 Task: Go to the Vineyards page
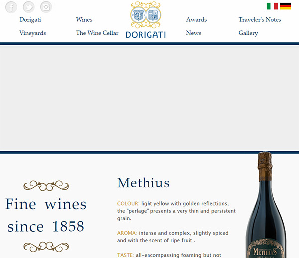coord(32,33)
